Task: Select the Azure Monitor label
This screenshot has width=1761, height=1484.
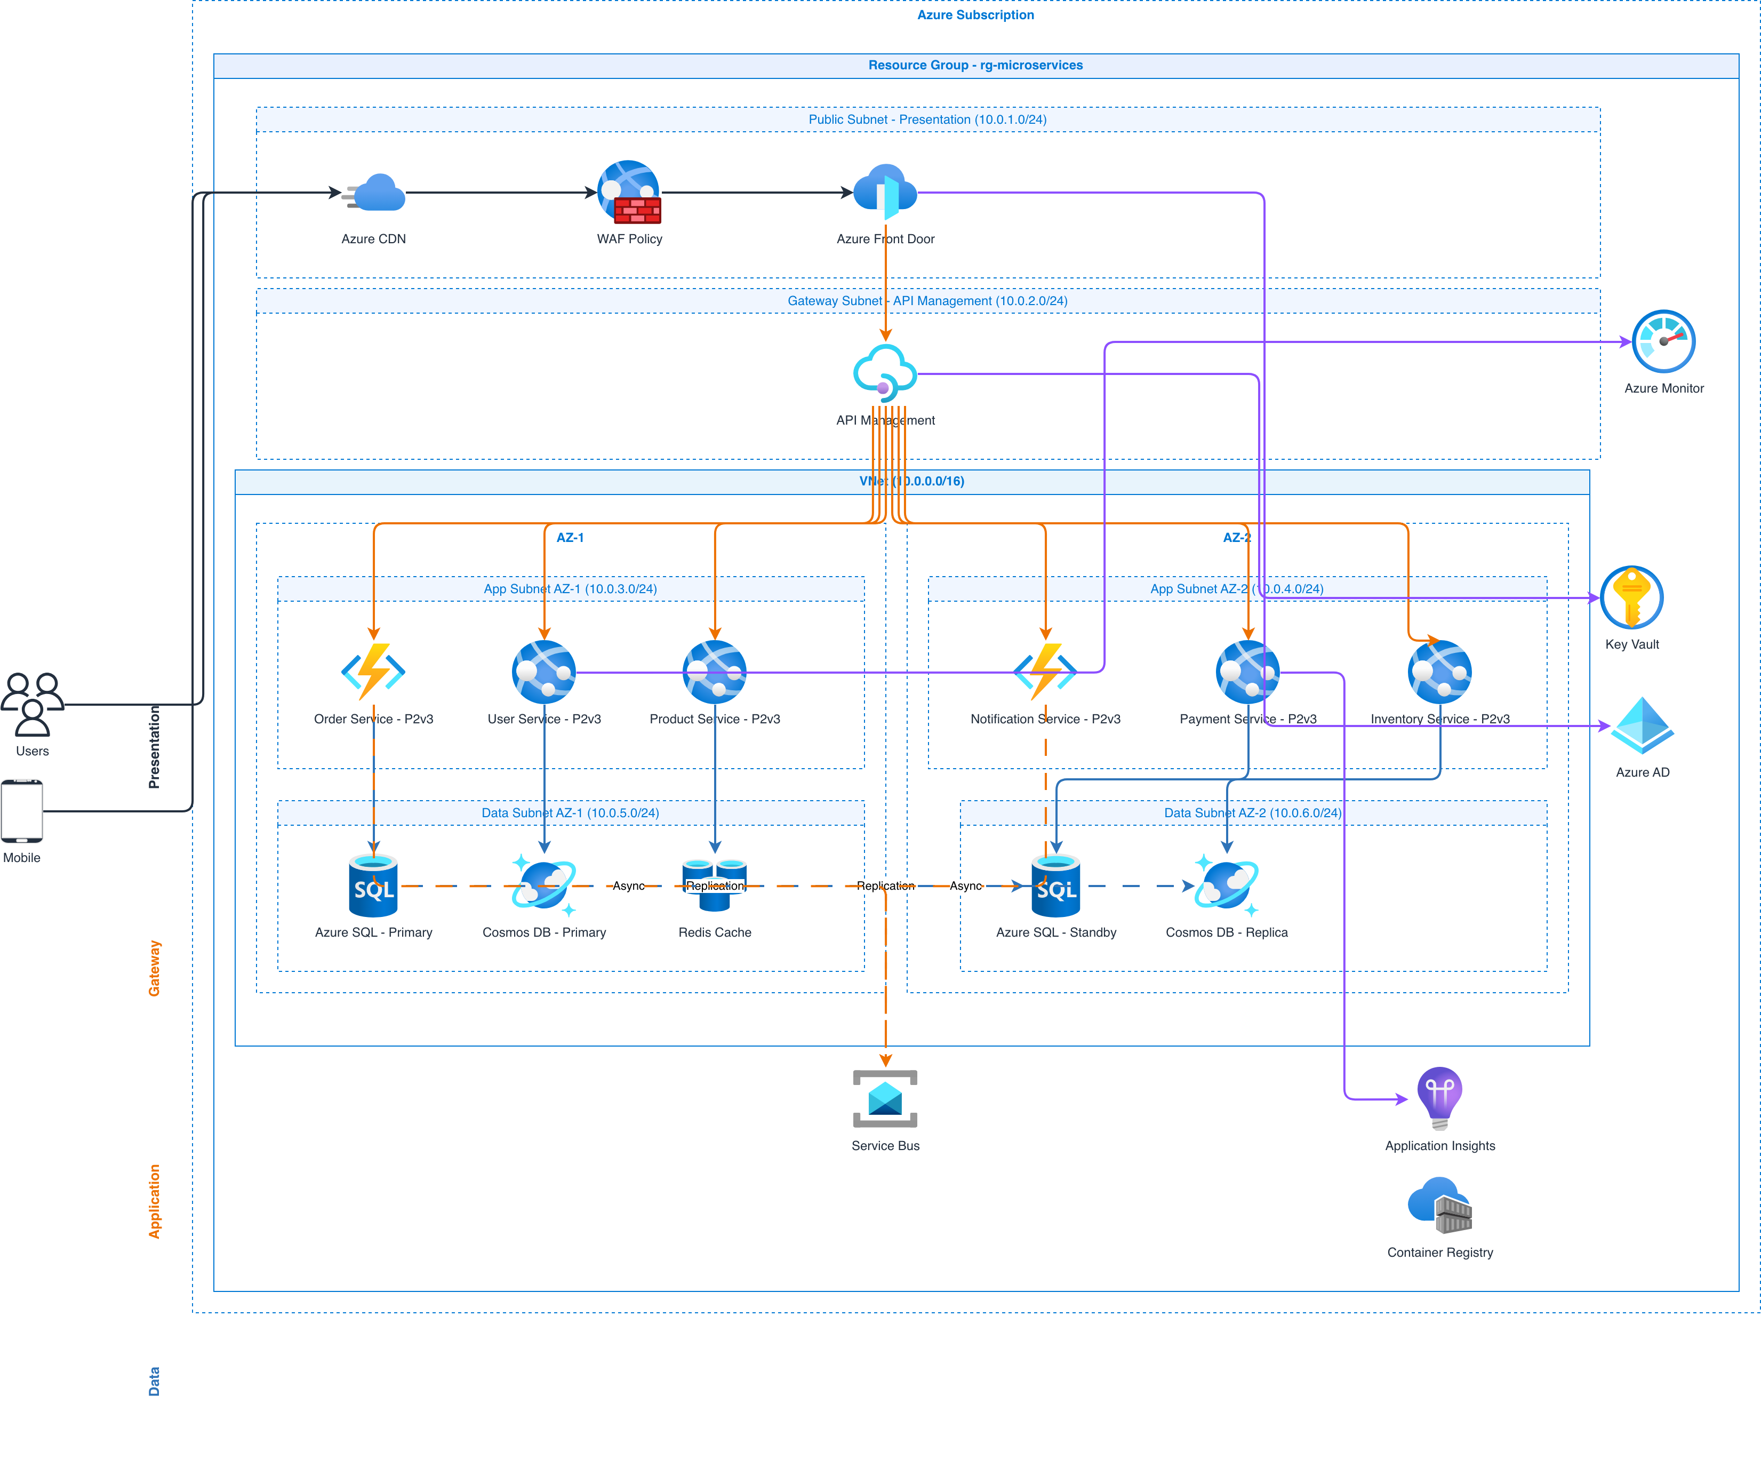Action: [x=1663, y=389]
